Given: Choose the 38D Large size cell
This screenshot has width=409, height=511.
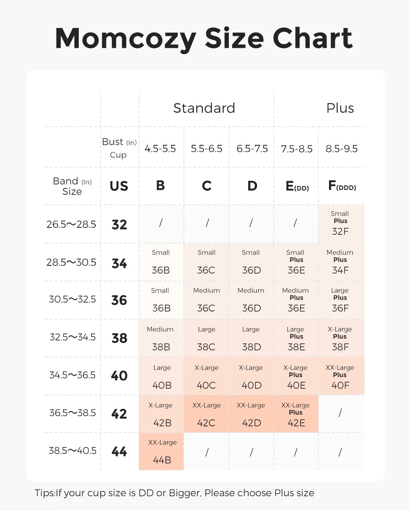Looking at the screenshot, I should 251,338.
